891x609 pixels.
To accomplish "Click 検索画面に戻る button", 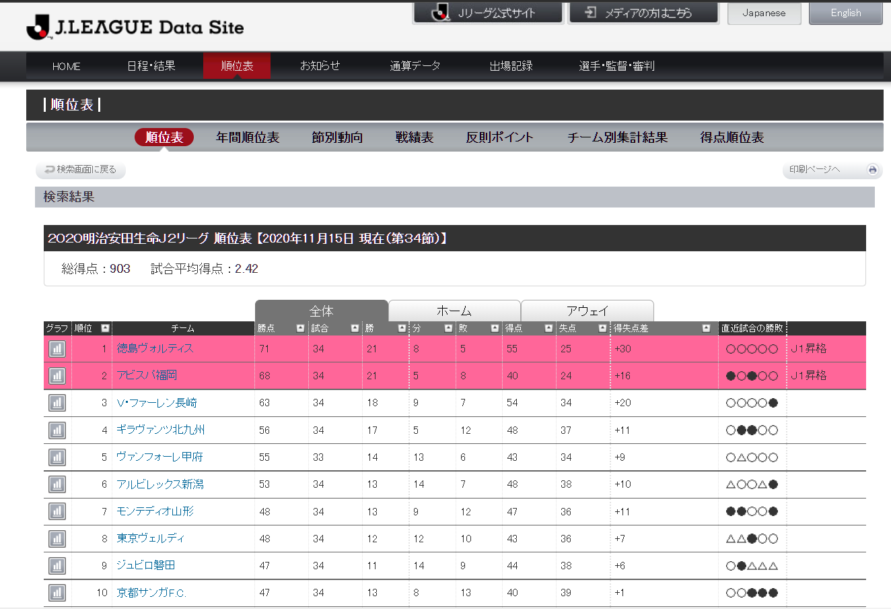I will (81, 170).
